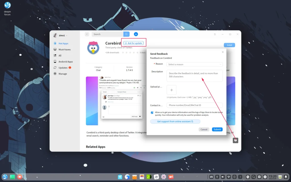Open the feedback icon at window corner

(x=236, y=140)
